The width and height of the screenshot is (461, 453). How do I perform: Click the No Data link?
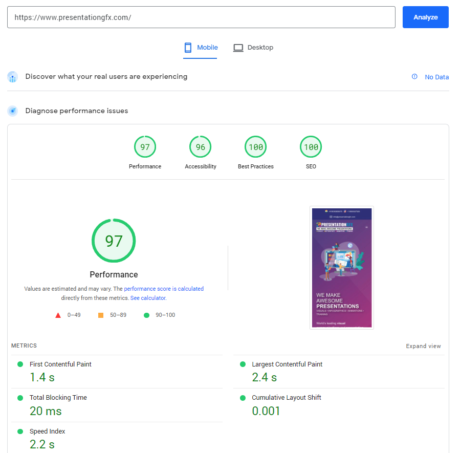point(436,77)
